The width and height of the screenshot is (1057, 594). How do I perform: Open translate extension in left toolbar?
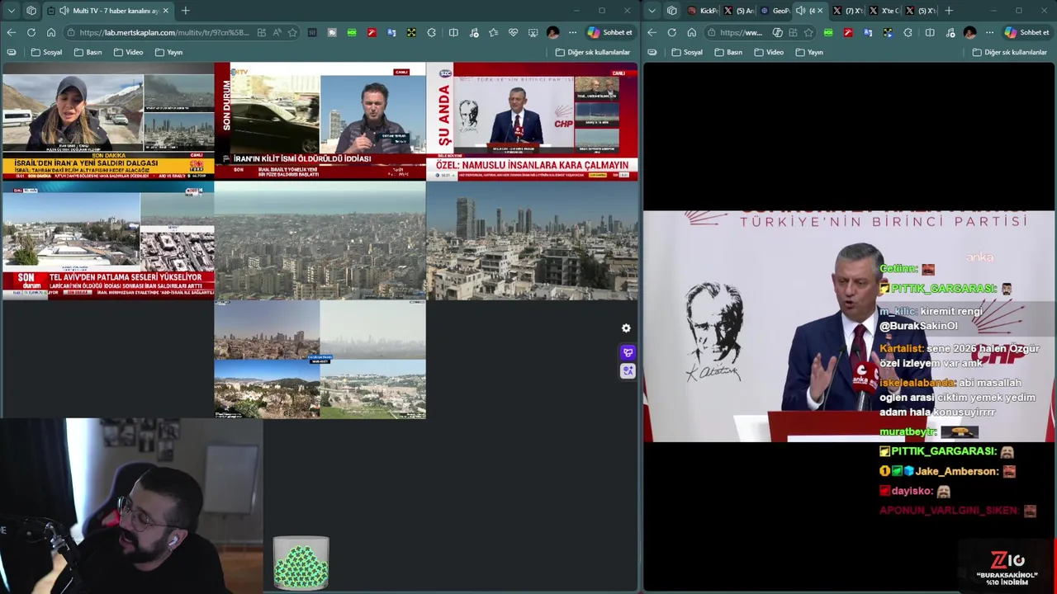[x=391, y=32]
